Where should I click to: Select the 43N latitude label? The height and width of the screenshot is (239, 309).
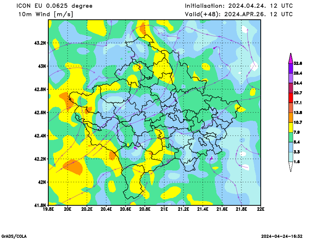click(42, 66)
